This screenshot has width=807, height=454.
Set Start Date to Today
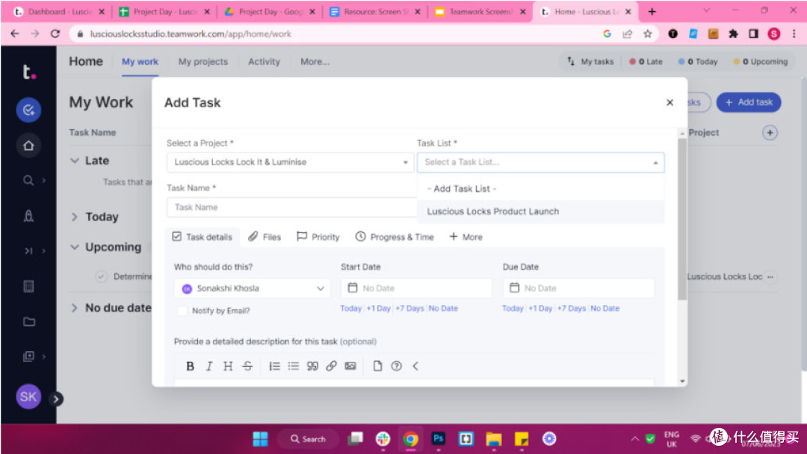click(x=351, y=308)
